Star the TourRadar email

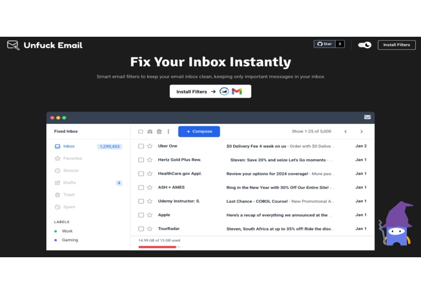coord(150,229)
